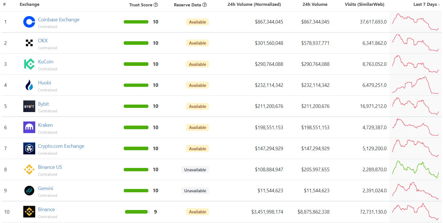
Task: Open the Binance US link
Action: pyautogui.click(x=50, y=167)
